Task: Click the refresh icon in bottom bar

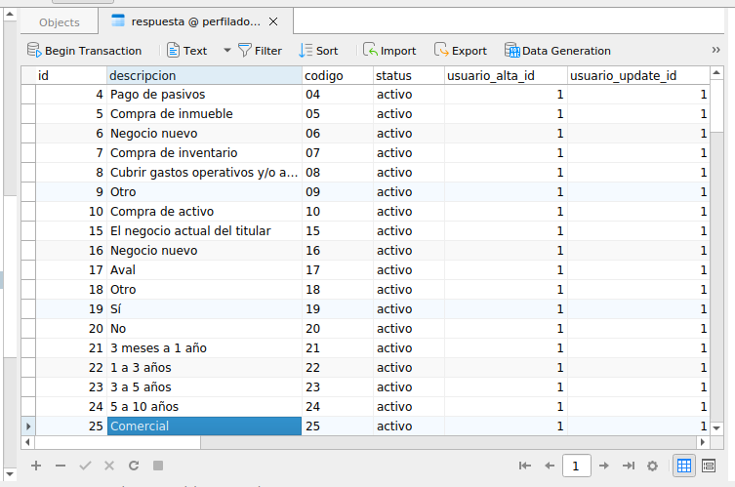Action: pos(134,466)
